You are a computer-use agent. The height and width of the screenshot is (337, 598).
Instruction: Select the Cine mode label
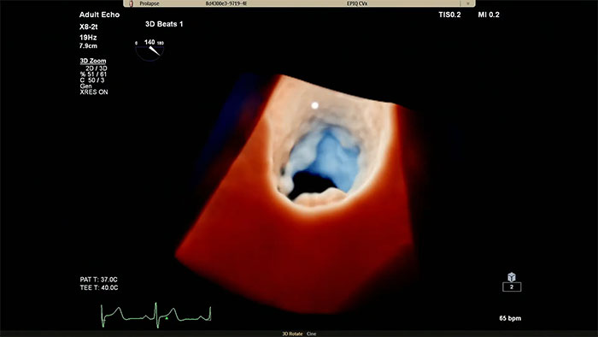pyautogui.click(x=311, y=334)
